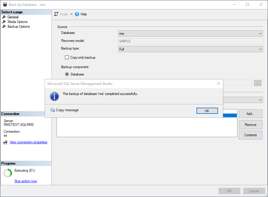Viewport: 268px width, 197px height.
Task: Open the Backup Options page
Action: (19, 27)
